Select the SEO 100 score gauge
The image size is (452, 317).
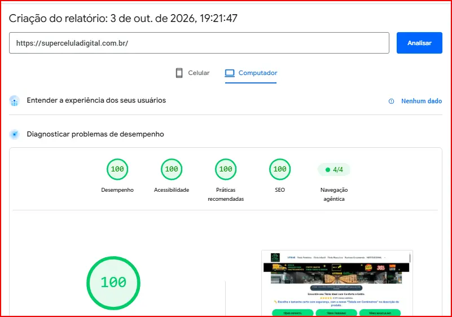[280, 169]
